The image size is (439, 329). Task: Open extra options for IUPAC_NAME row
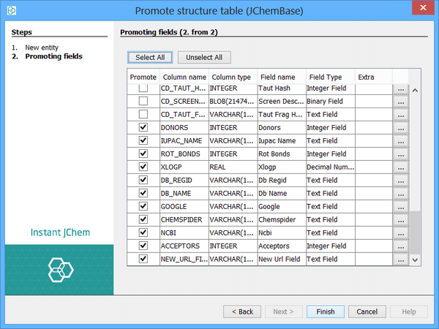point(400,140)
